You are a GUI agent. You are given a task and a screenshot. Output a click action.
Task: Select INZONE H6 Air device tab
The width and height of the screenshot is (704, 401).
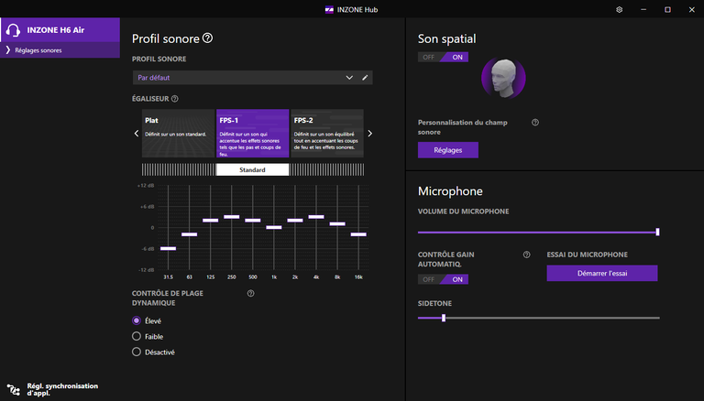60,30
